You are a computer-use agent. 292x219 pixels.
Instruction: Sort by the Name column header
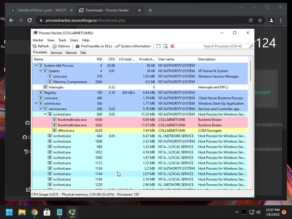[x=61, y=59]
